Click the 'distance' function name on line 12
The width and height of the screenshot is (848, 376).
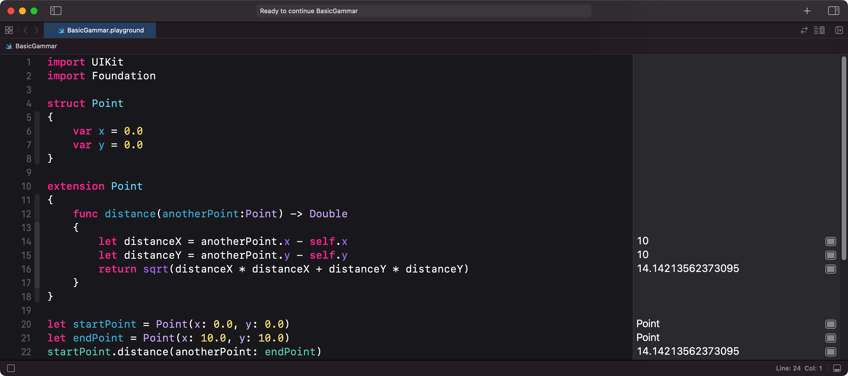[x=130, y=214]
